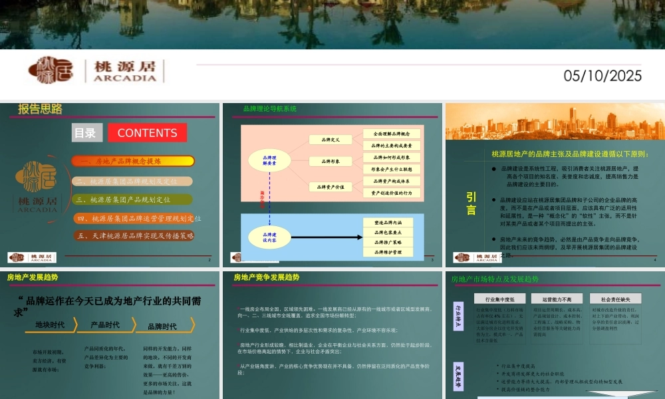
Task: Click the 品牌建设内容 oval node
Action: pyautogui.click(x=269, y=237)
